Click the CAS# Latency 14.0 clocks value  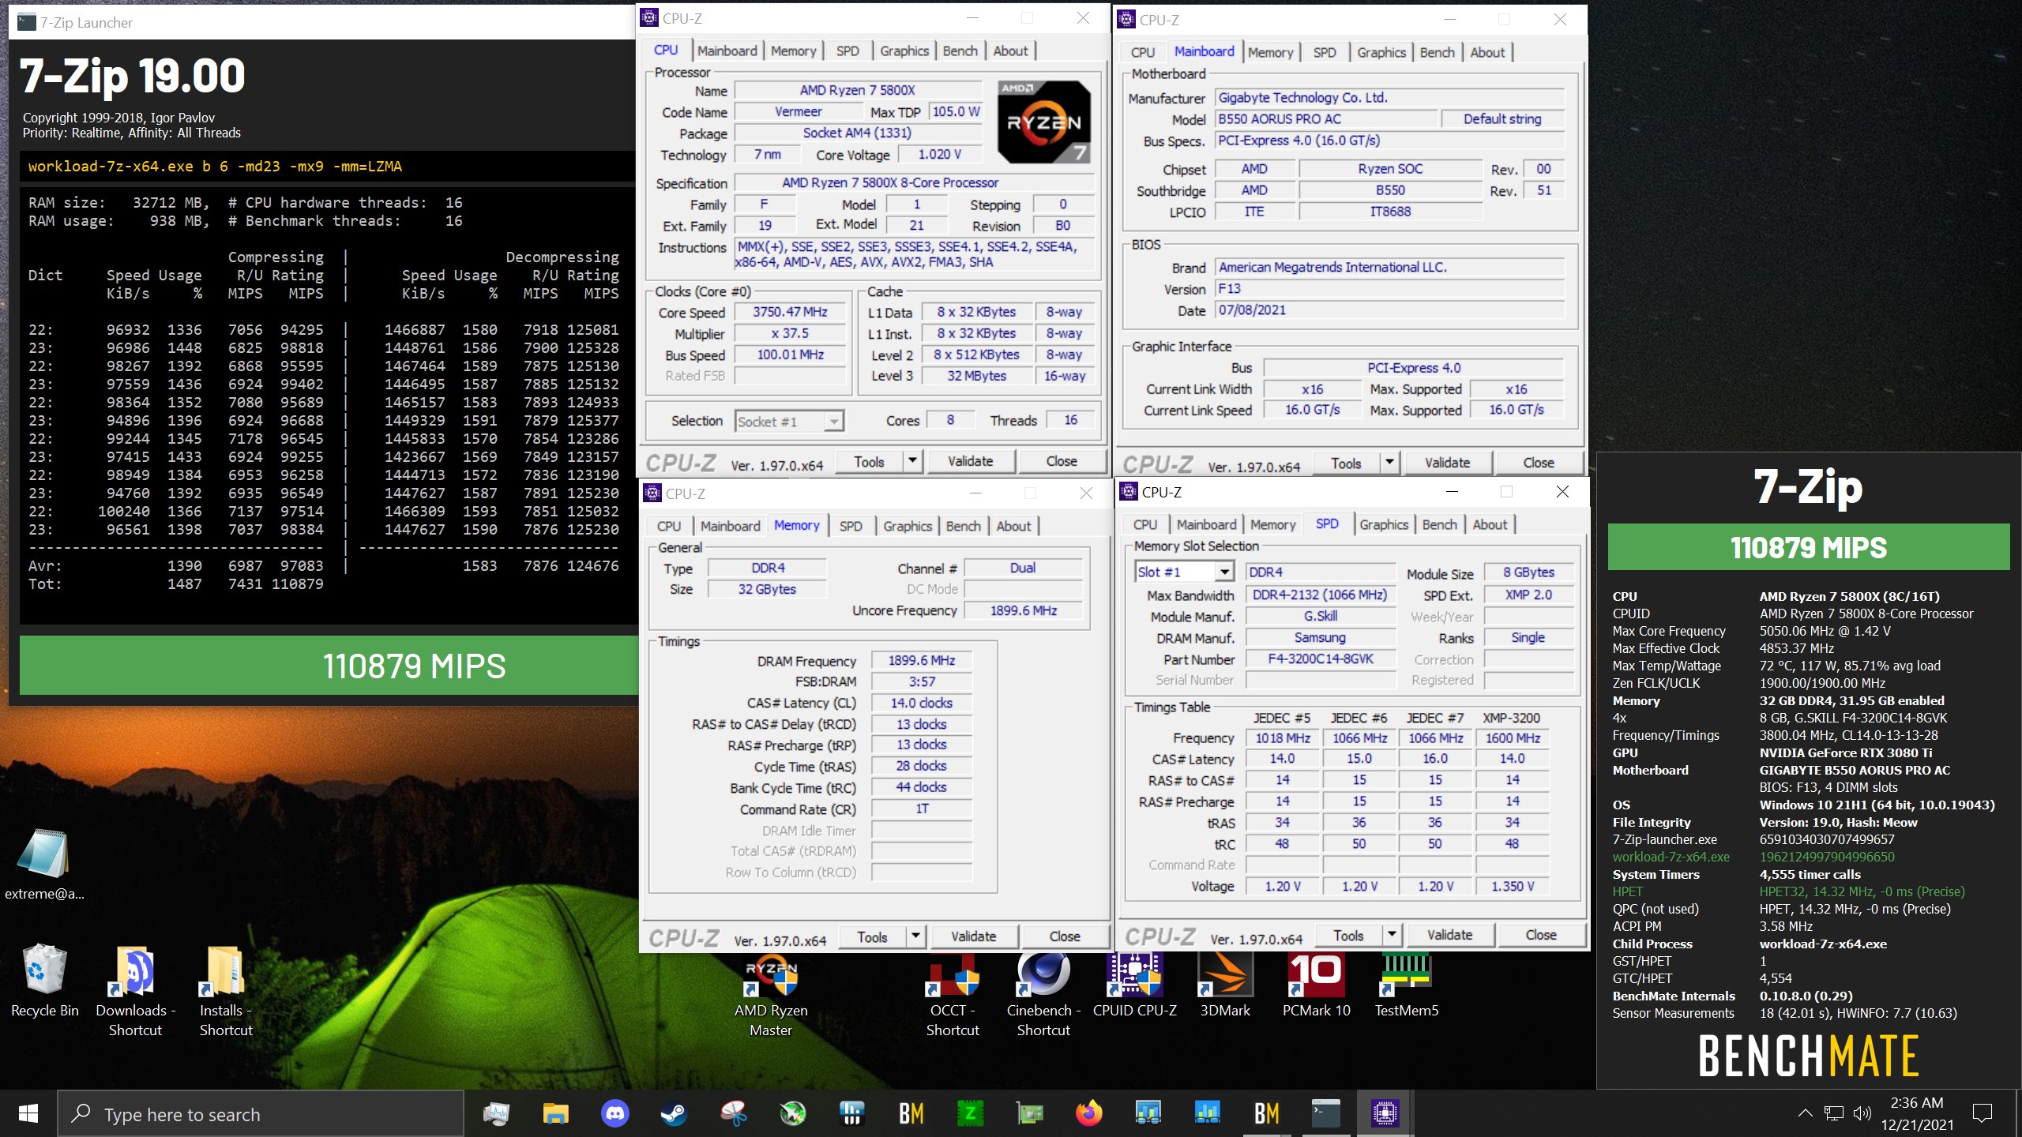921,704
